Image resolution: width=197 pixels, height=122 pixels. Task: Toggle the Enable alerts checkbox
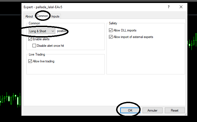[x=30, y=39]
